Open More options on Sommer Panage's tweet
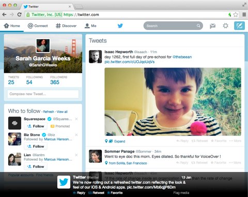Screen dimensions: 248x197 [235, 162]
